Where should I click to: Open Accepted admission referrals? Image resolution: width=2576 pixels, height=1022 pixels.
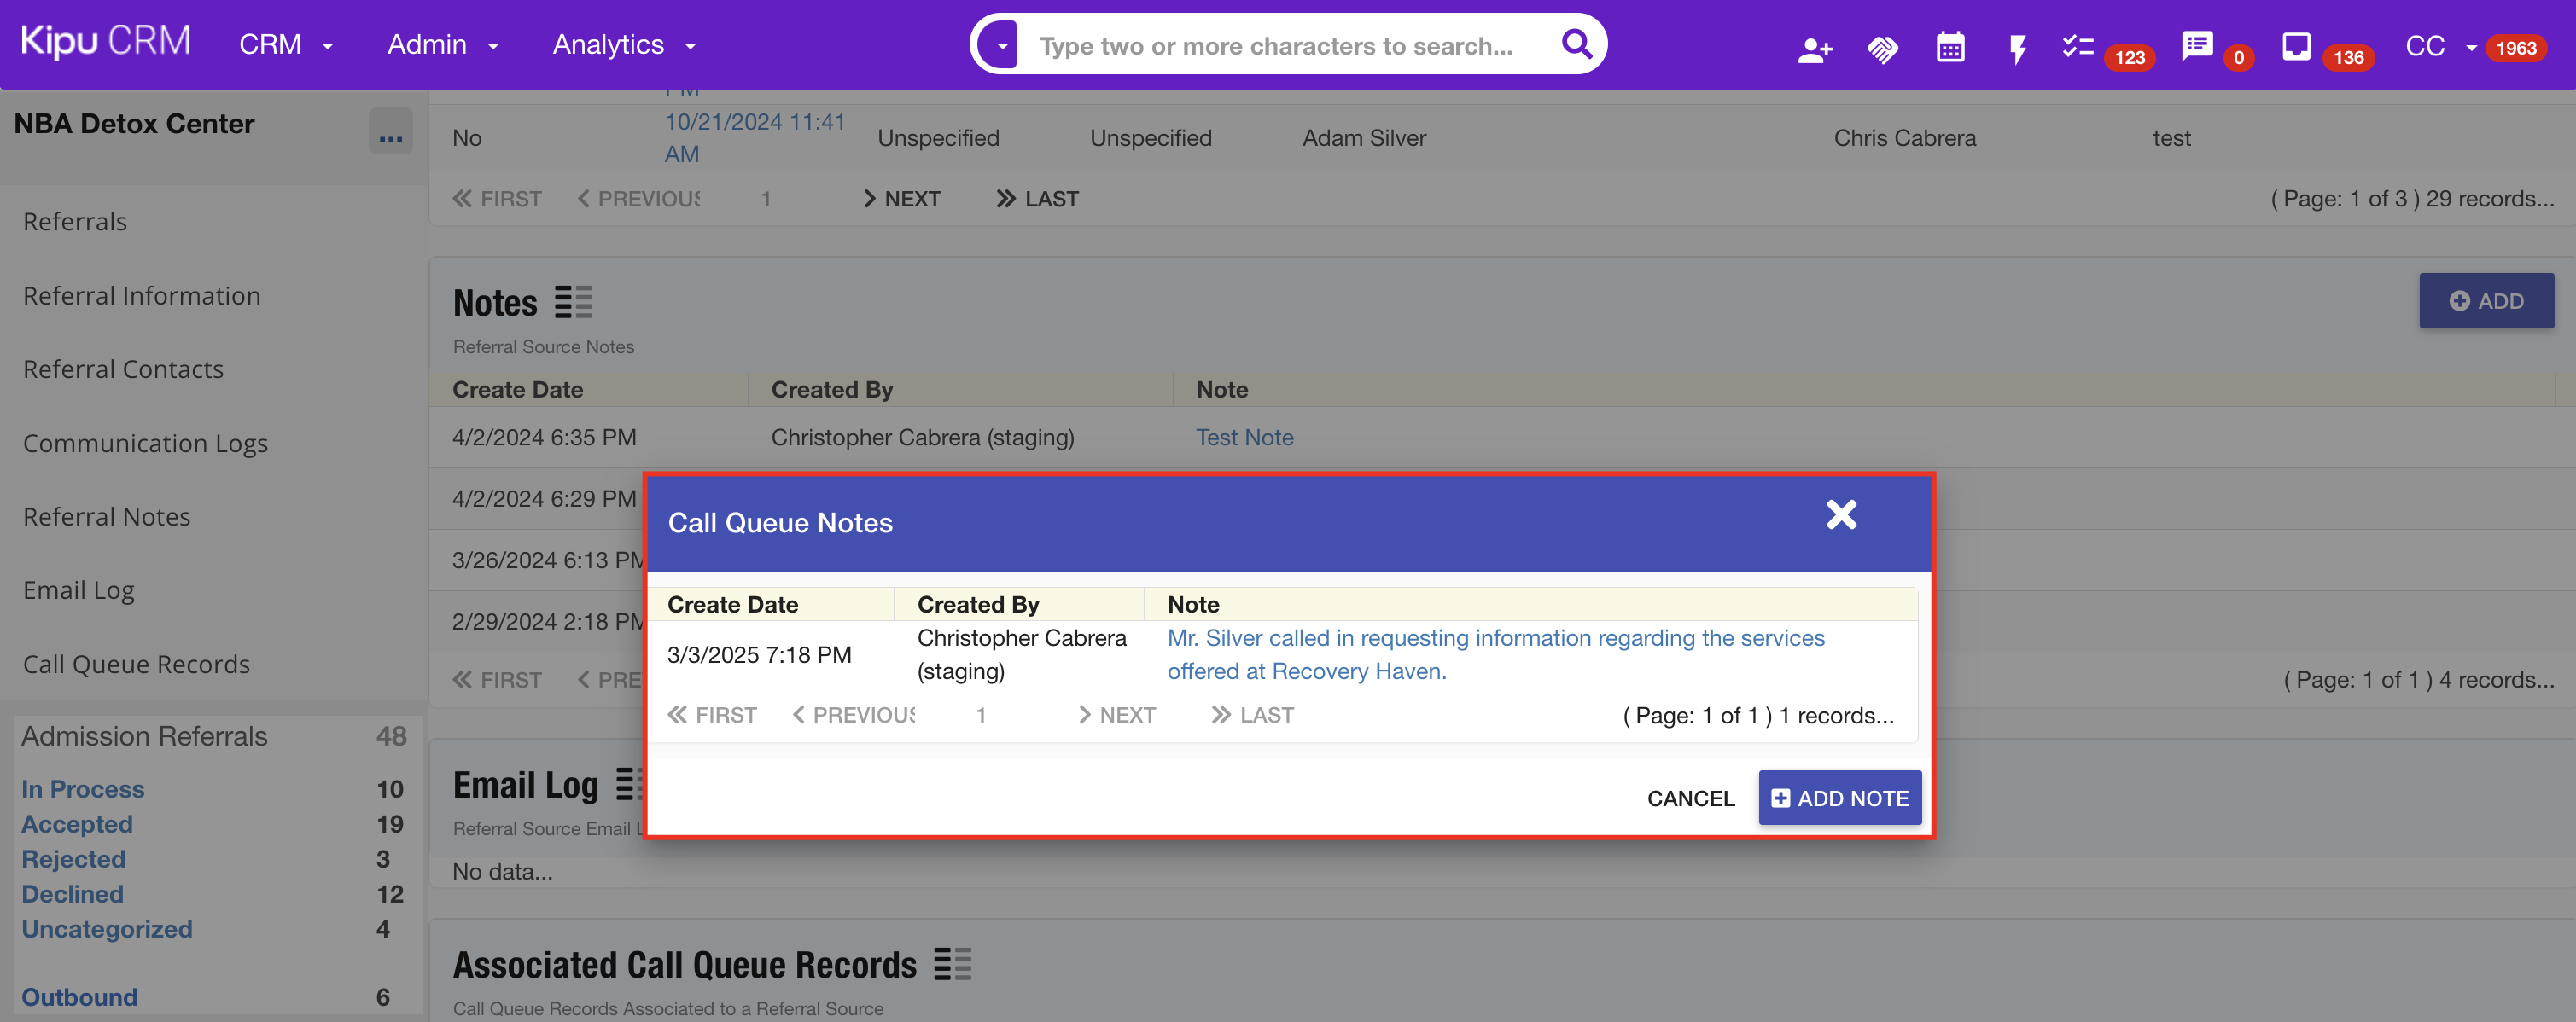pos(77,824)
